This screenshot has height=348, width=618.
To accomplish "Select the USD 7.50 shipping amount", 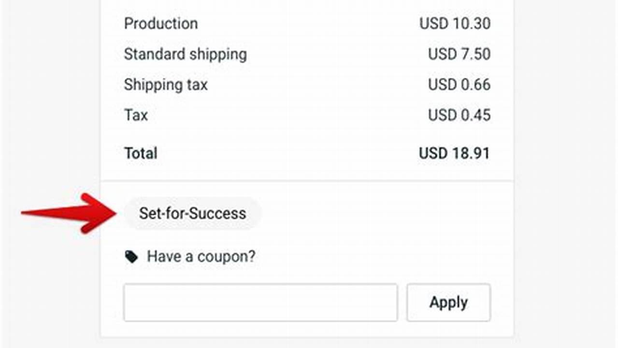I will point(459,54).
